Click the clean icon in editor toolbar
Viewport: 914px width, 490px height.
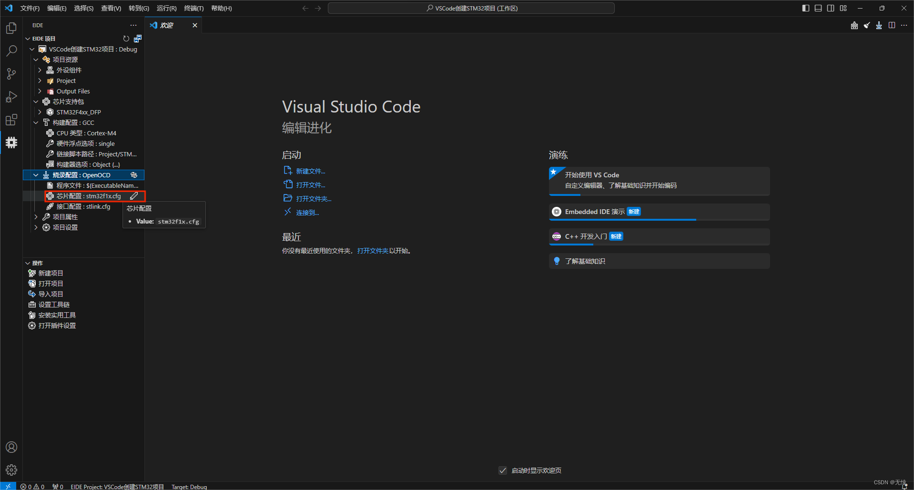point(867,25)
